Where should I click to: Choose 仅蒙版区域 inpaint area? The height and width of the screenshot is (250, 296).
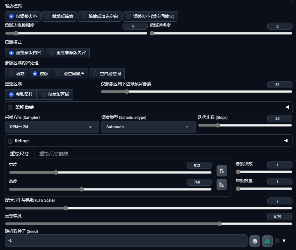click(55, 95)
